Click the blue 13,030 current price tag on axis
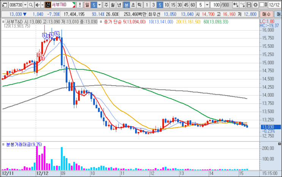The width and height of the screenshot is (282, 177). point(271,127)
